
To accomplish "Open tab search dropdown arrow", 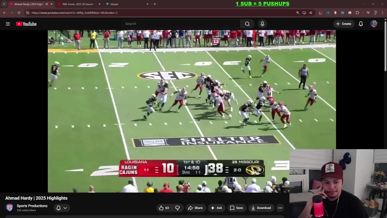I will (4, 4).
